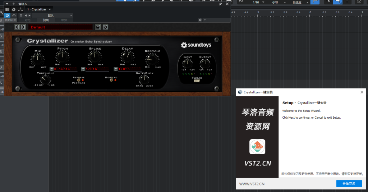Click the save preset floppy icon
The image size is (368, 192).
click(98, 27)
